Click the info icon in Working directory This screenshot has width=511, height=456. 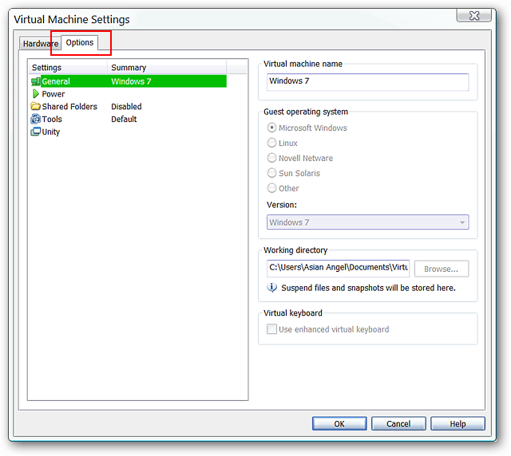coord(271,288)
